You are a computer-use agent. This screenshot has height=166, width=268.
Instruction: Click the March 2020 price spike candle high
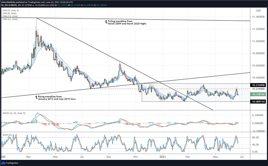coord(36,19)
